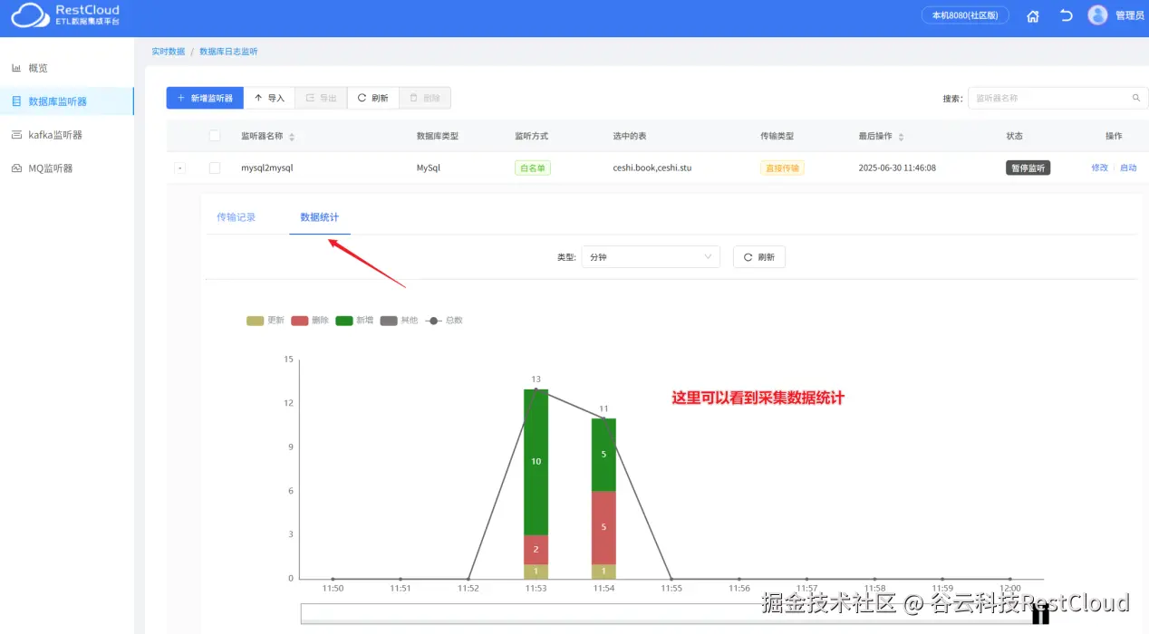Collapse the mysql2mysql row expander
Image resolution: width=1149 pixels, height=634 pixels.
tap(179, 168)
